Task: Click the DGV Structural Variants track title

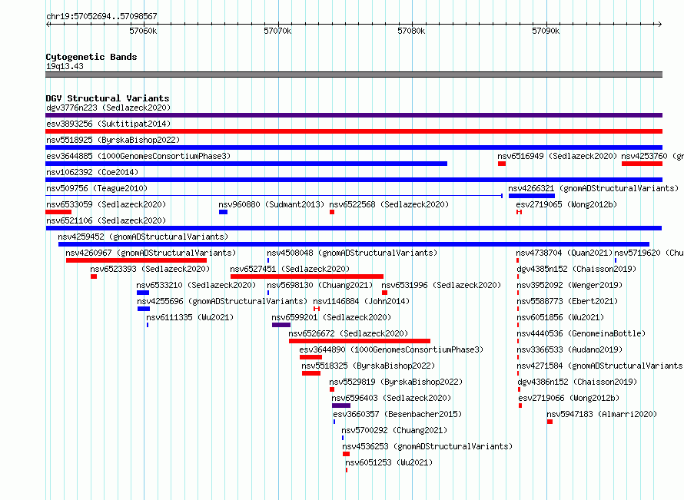Action: click(108, 98)
